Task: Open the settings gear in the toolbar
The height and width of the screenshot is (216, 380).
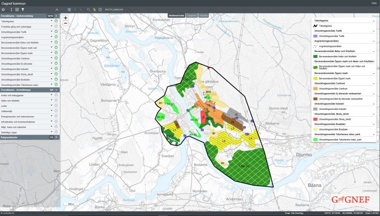Action: [x=3, y=9]
